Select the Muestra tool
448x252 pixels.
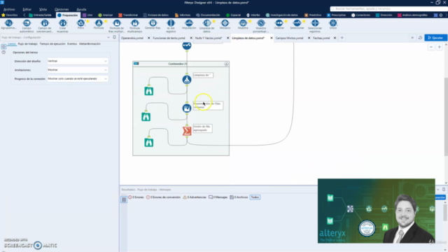click(243, 24)
